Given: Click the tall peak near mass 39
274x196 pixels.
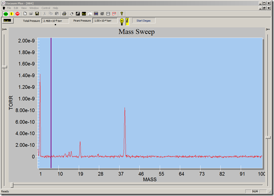Looking at the screenshot, I should coord(125,131).
